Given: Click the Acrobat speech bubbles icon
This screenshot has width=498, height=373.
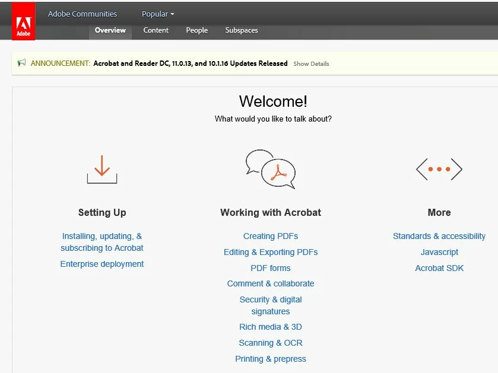Looking at the screenshot, I should click(271, 169).
